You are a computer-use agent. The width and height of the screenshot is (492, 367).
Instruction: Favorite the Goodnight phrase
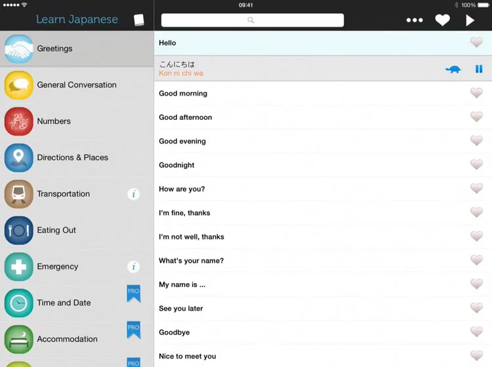pos(477,164)
